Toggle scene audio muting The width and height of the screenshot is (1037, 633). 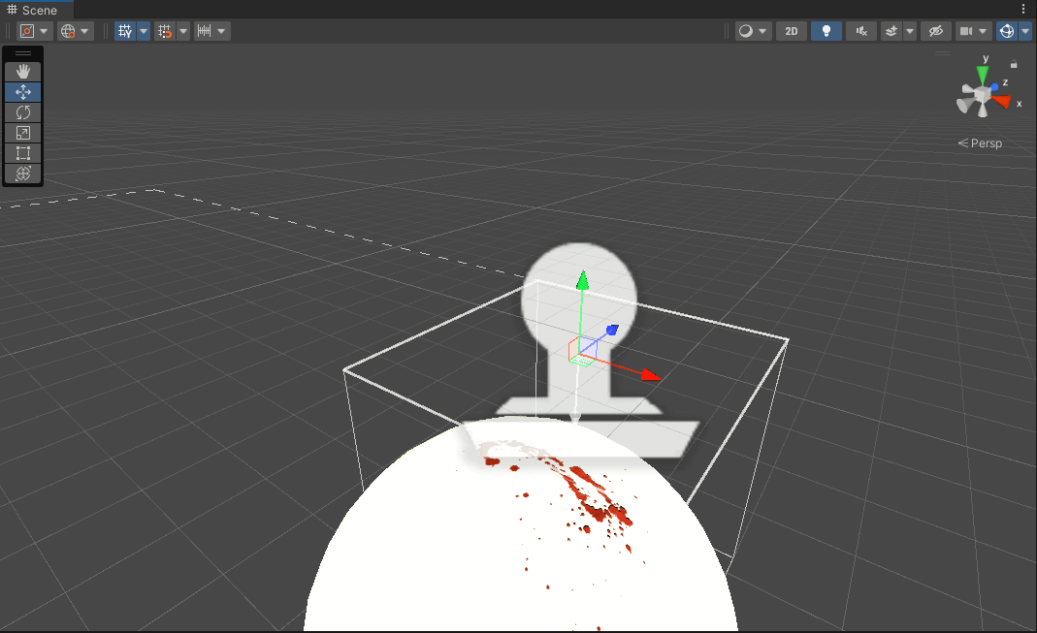pyautogui.click(x=859, y=30)
